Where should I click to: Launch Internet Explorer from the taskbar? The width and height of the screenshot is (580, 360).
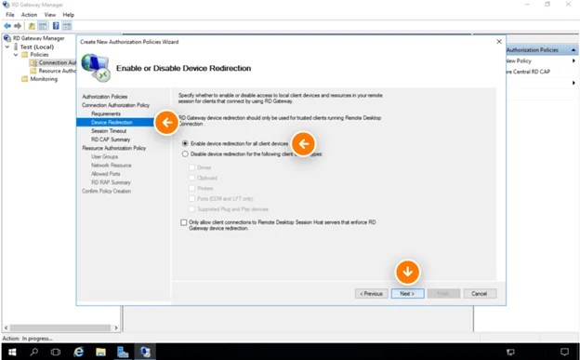pos(78,352)
